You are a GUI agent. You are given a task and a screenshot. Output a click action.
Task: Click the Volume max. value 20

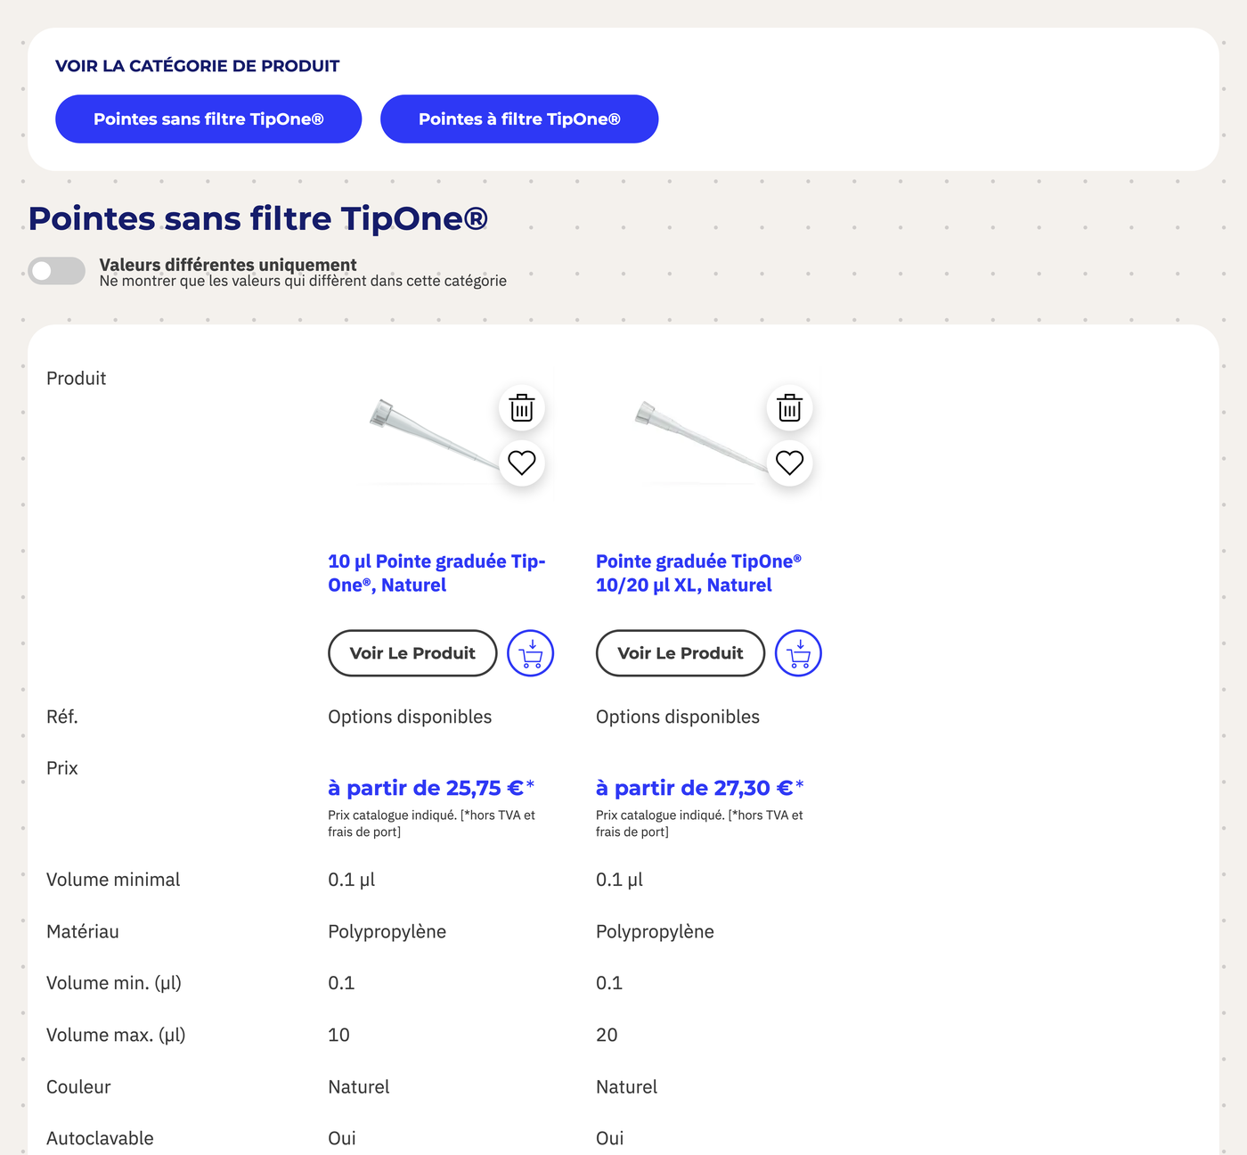click(607, 1035)
